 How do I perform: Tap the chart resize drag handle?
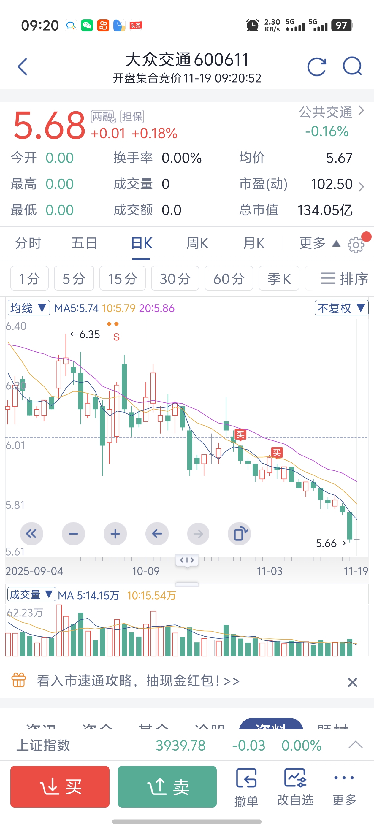[x=187, y=584]
